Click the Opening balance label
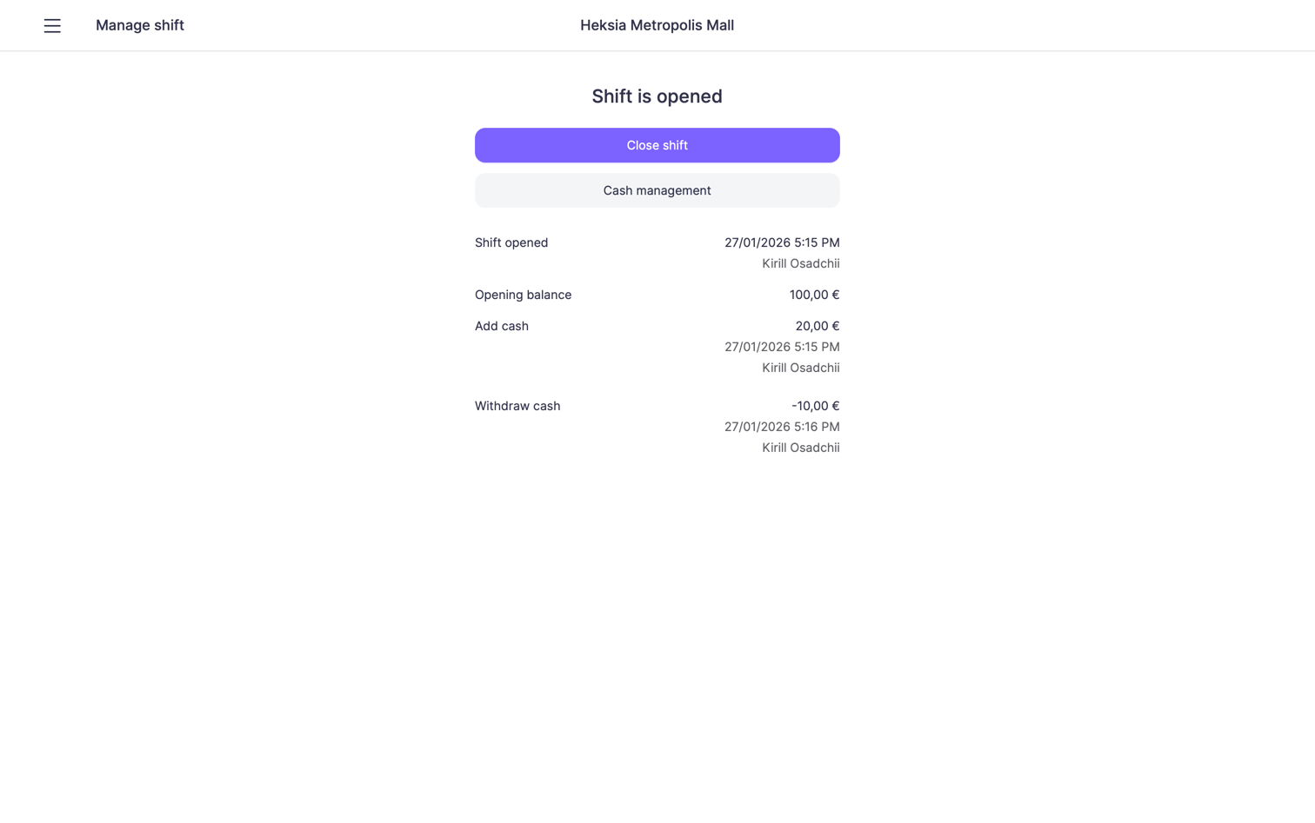The image size is (1315, 823). pyautogui.click(x=523, y=295)
